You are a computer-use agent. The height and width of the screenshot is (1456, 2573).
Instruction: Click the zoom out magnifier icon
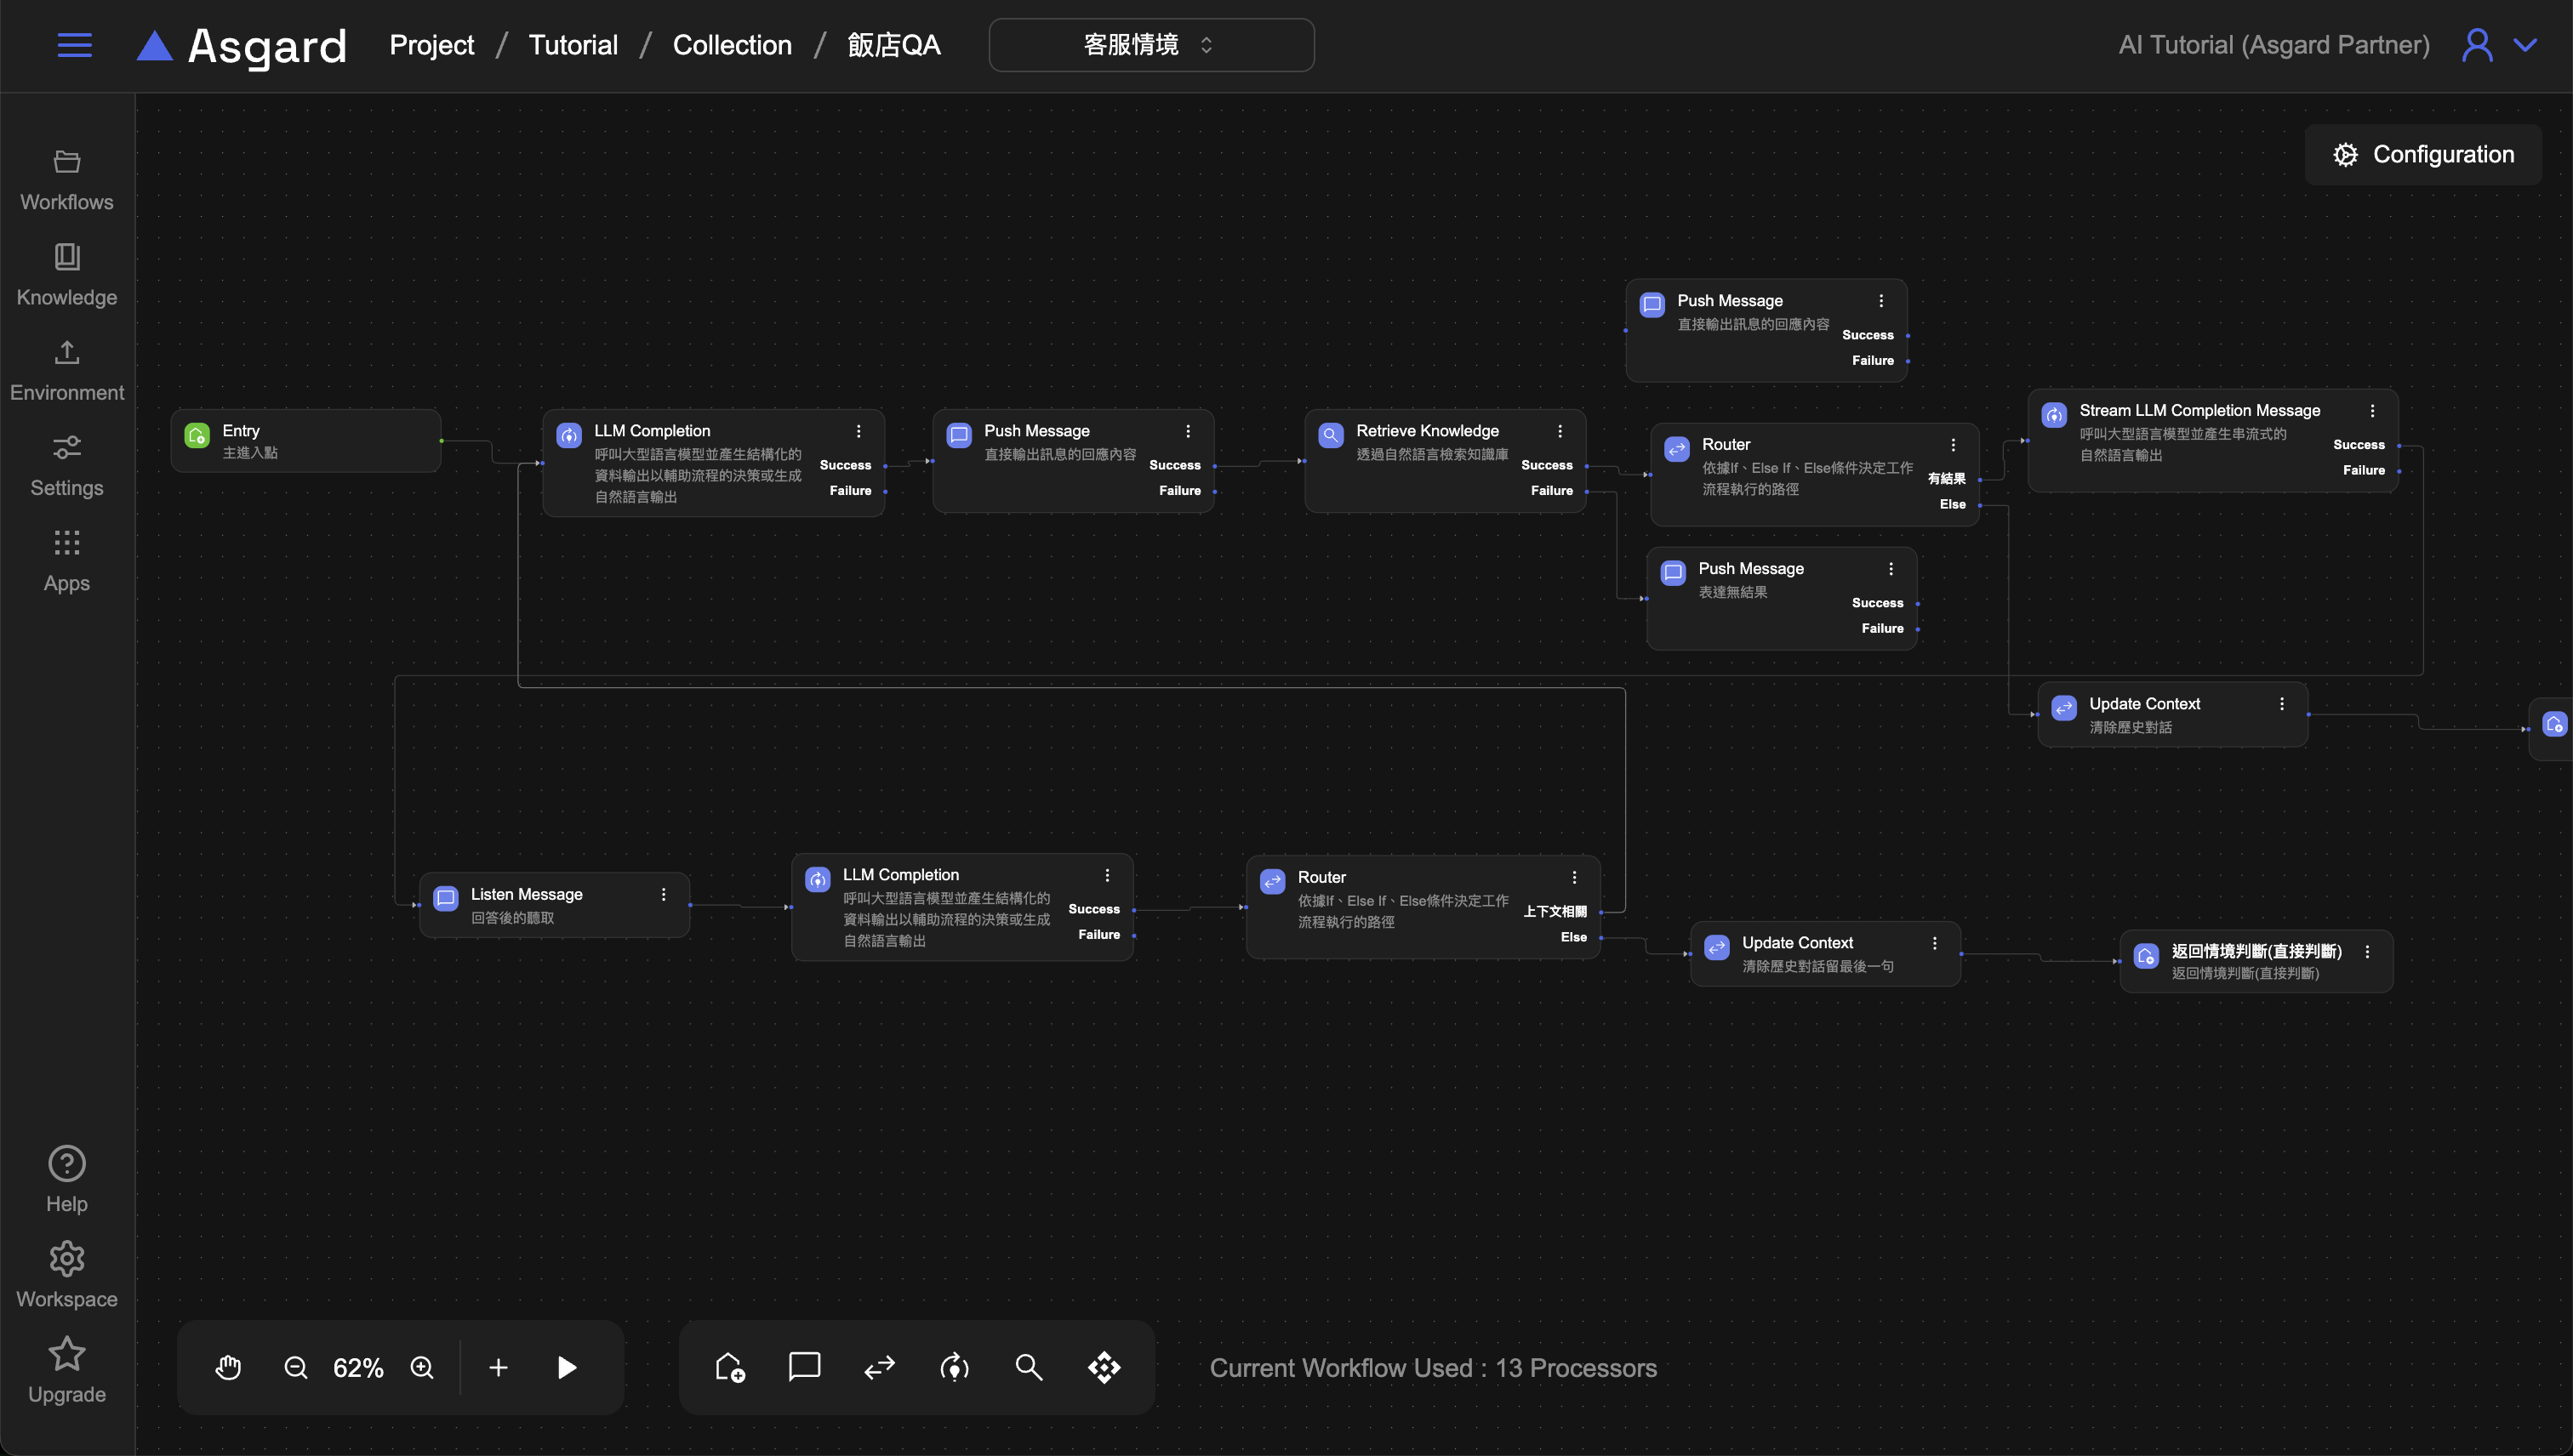click(x=295, y=1367)
